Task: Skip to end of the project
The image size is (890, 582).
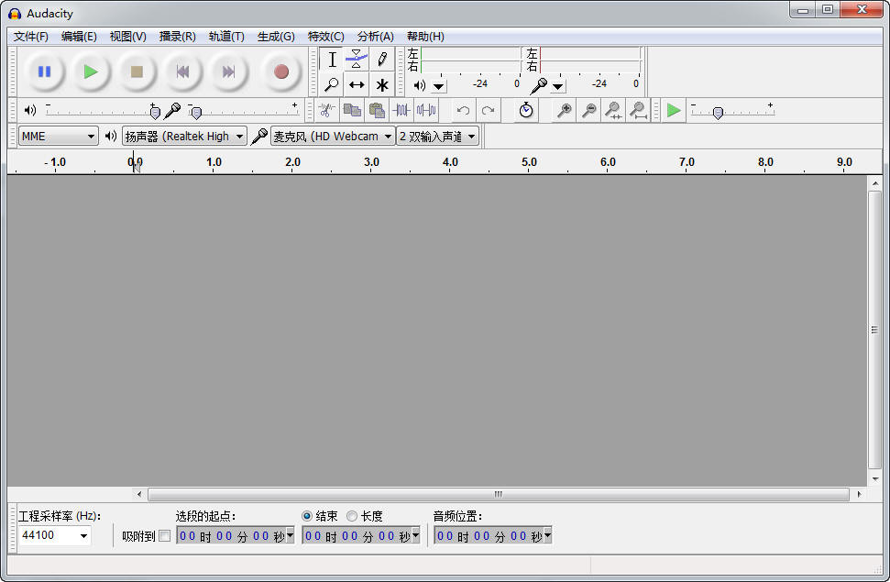Action: point(228,71)
